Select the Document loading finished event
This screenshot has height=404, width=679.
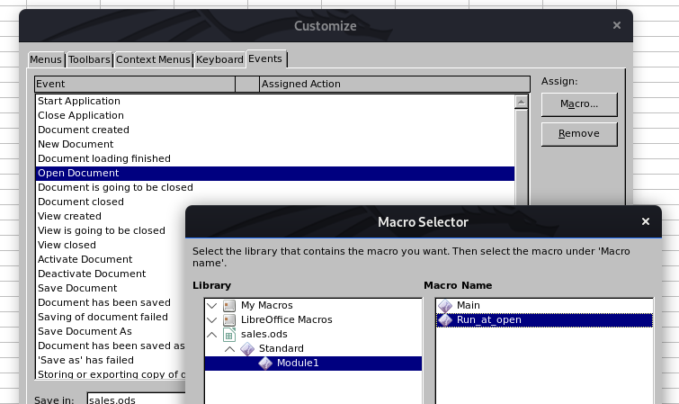click(x=103, y=158)
